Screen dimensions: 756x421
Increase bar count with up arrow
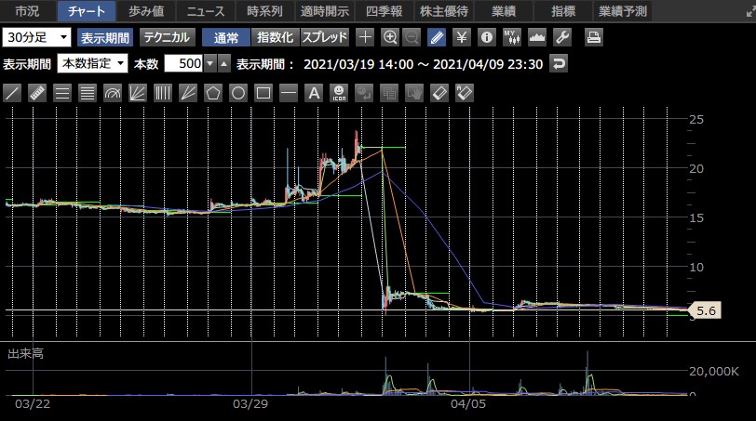tap(223, 63)
